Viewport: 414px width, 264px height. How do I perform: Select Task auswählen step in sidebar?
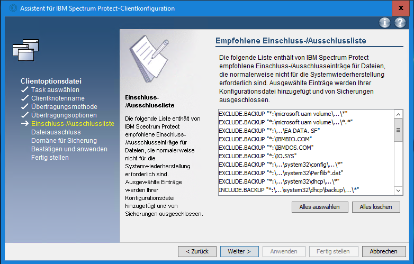pos(55,90)
